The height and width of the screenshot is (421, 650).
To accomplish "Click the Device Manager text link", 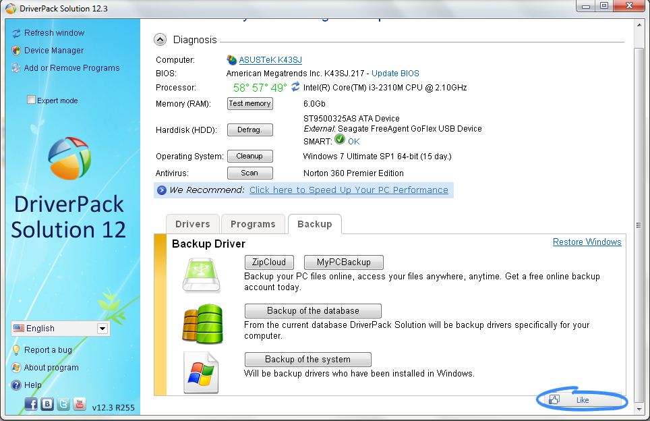I will (x=54, y=51).
